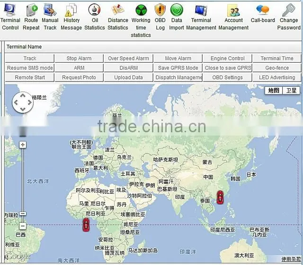303x265 pixels.
Task: Open Data Import green icon
Action: (x=177, y=10)
